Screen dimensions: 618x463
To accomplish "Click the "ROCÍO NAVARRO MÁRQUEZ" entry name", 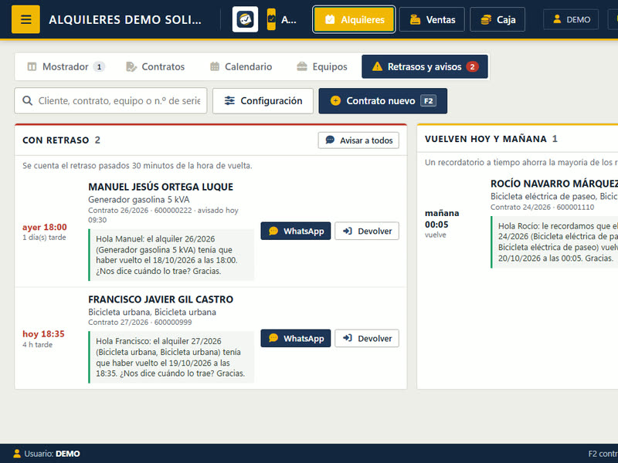I will tap(554, 184).
